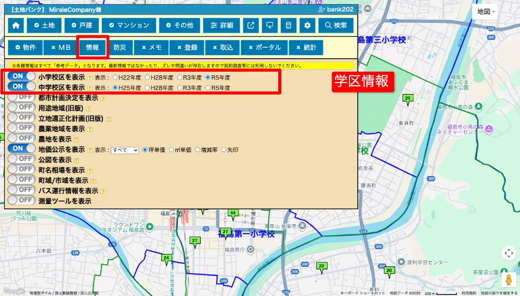Screen dimensions: 520x296
Task: Click the 詳細 filter button
Action: point(222,25)
